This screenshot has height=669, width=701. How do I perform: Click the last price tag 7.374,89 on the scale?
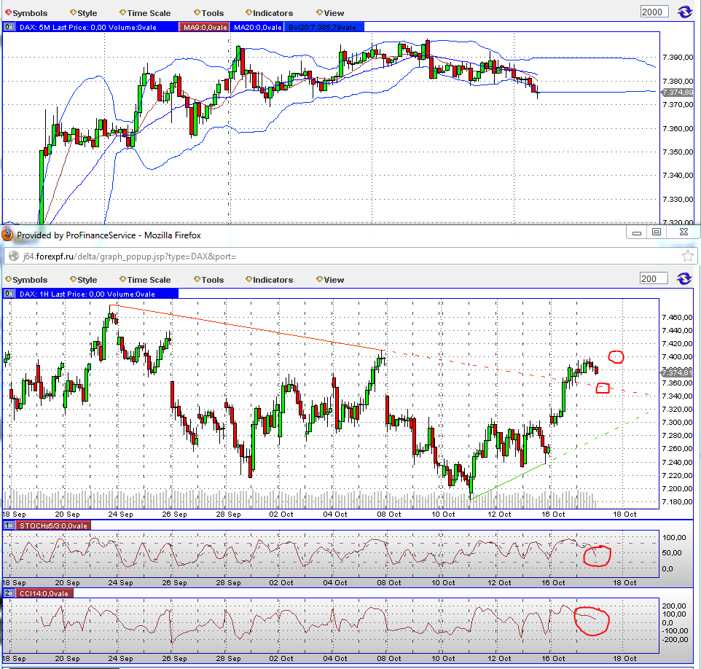678,93
